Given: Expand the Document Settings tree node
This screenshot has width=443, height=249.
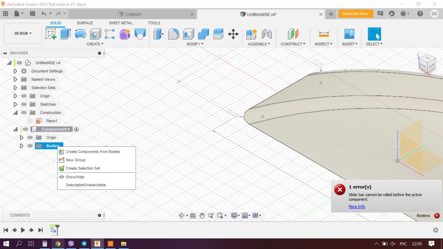Looking at the screenshot, I should pyautogui.click(x=15, y=71).
